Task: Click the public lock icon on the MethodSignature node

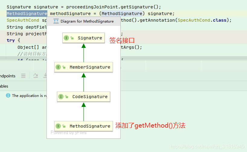Action: click(64, 126)
